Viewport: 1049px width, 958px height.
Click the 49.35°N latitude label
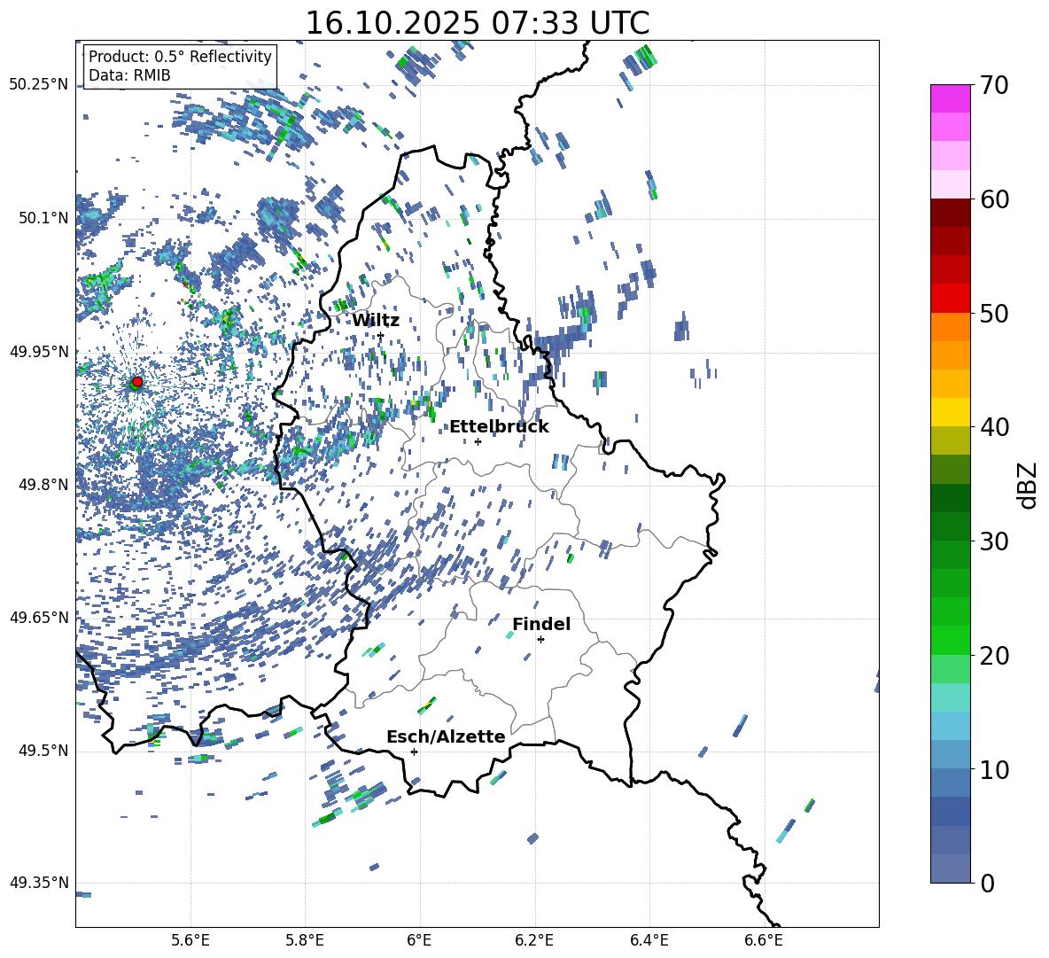[39, 883]
